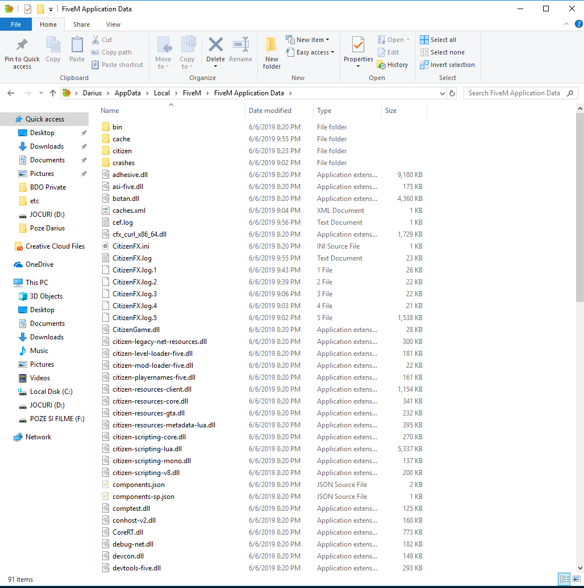Select Creative Cloud Files in sidebar
This screenshot has width=584, height=588.
tap(49, 246)
